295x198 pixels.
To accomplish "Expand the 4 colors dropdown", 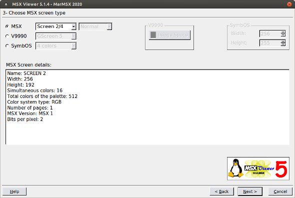I will pos(55,45).
